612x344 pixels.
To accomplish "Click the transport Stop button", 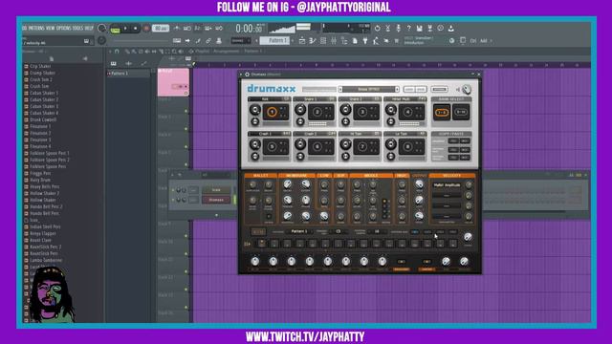I will click(x=135, y=29).
